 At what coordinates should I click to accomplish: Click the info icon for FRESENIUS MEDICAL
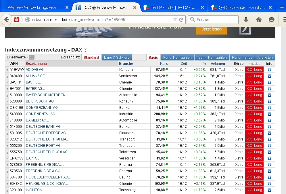pyautogui.click(x=270, y=165)
